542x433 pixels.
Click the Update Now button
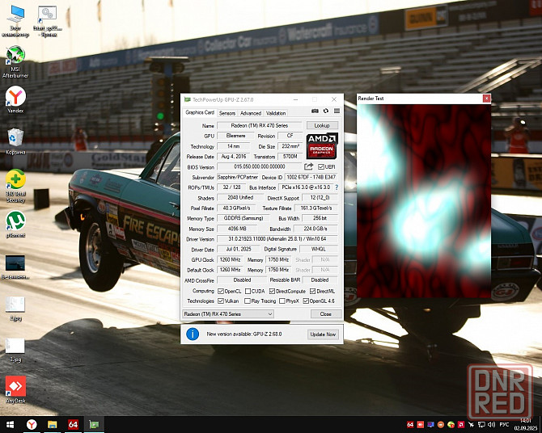(322, 334)
